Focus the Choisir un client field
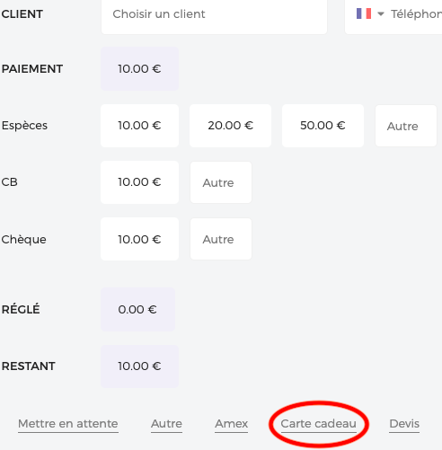442x450 pixels. coord(214,15)
